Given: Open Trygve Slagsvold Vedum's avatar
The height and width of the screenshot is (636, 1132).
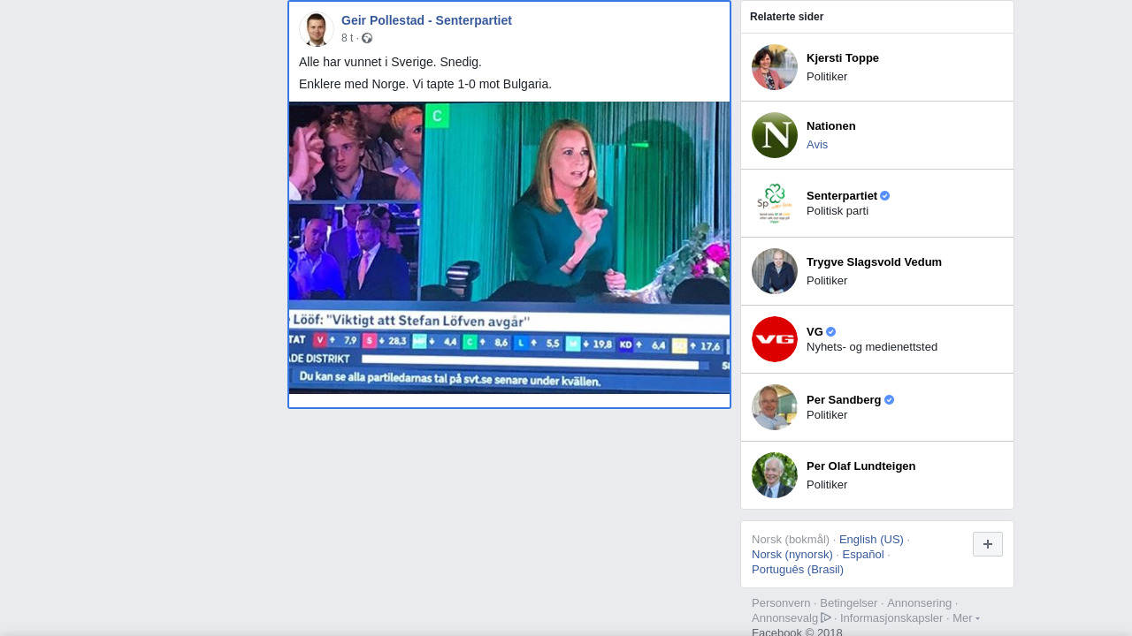Looking at the screenshot, I should (775, 271).
